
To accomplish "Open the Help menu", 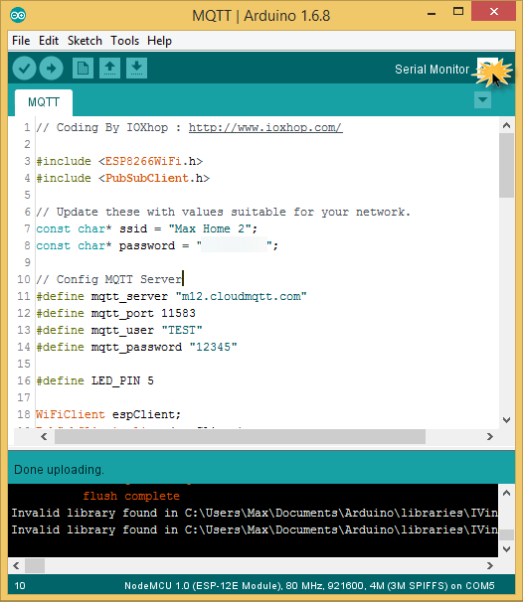I will 159,41.
